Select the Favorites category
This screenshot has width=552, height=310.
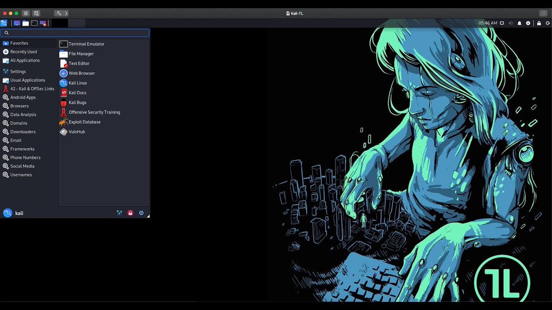coord(29,43)
